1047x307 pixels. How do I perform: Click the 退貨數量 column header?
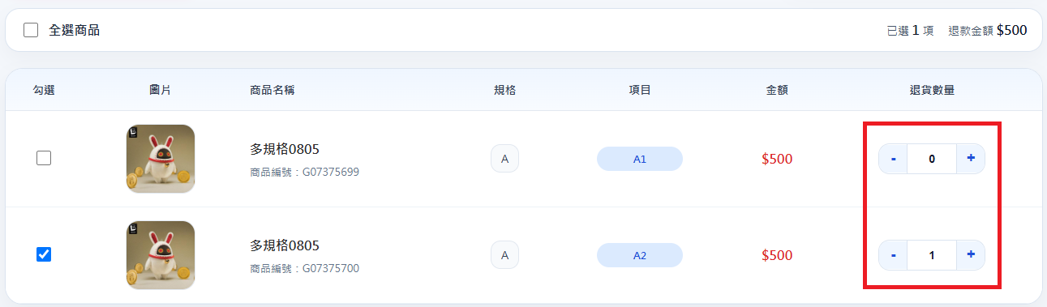(932, 90)
